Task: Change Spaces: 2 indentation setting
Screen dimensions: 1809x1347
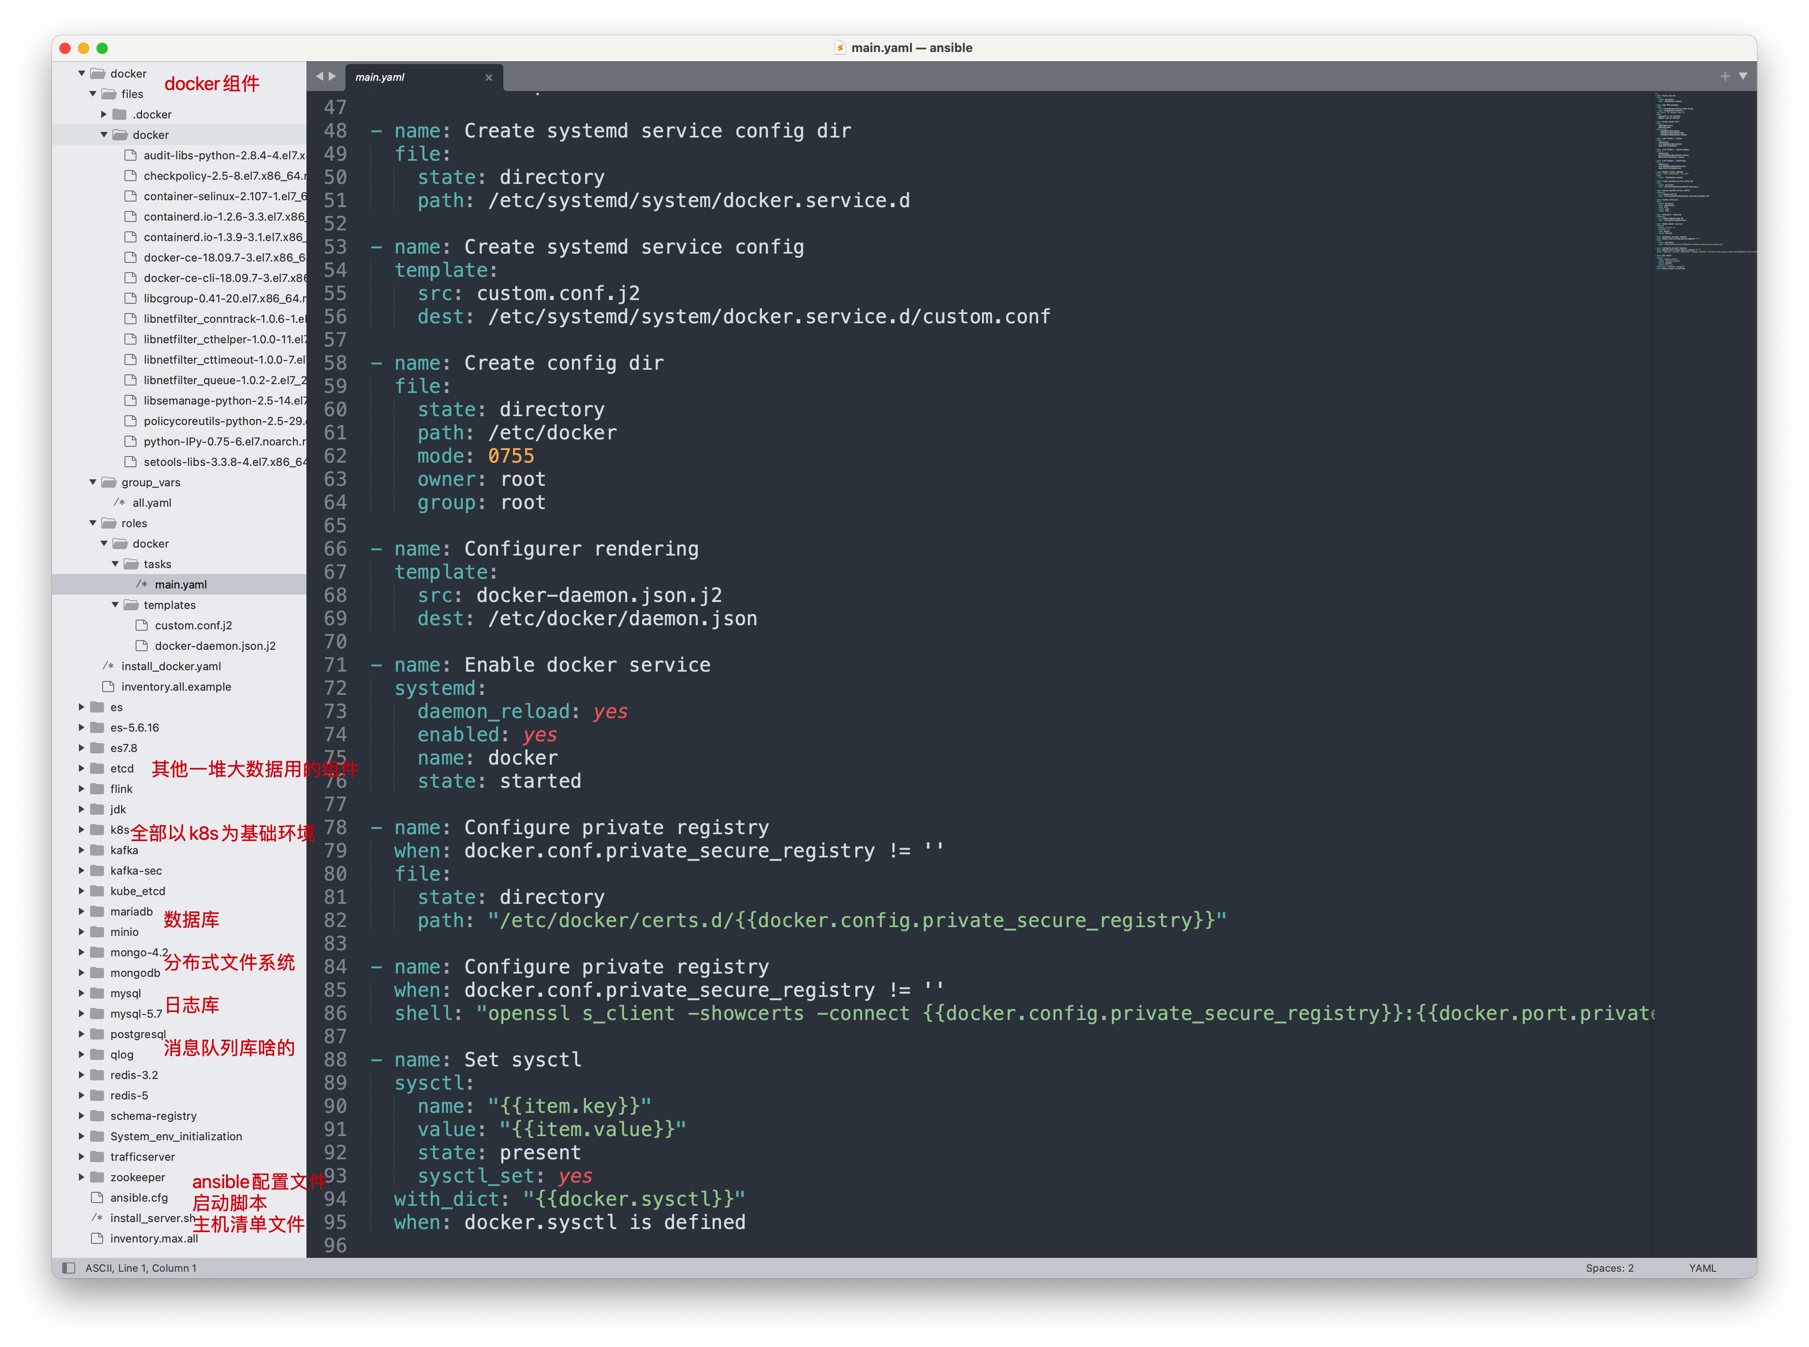Action: pos(1609,1268)
